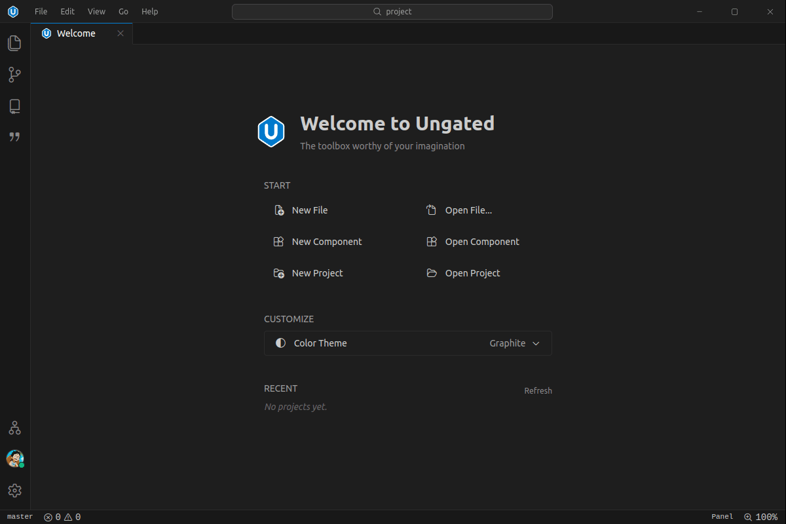Image resolution: width=786 pixels, height=524 pixels.
Task: Click the error count indicator in the status bar
Action: point(52,517)
